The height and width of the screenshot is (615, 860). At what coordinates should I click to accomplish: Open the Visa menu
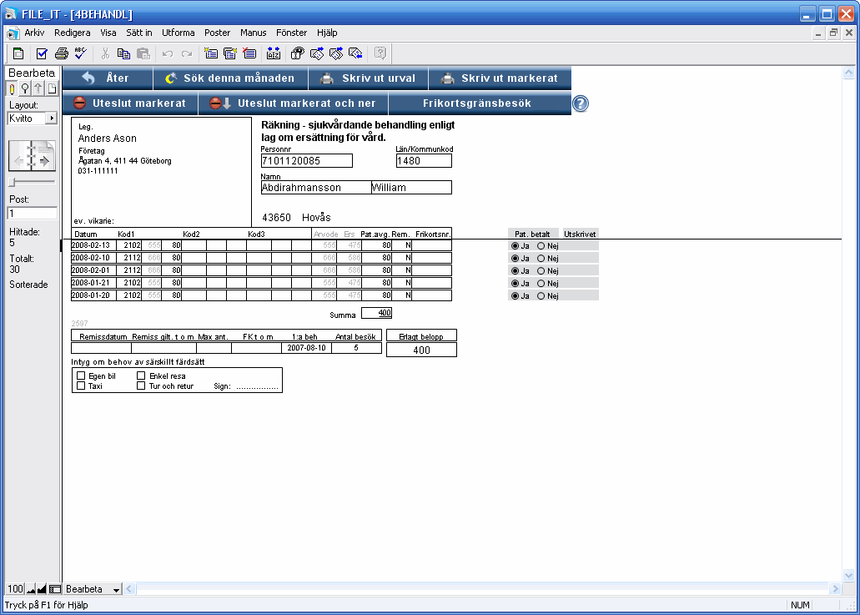pyautogui.click(x=108, y=33)
